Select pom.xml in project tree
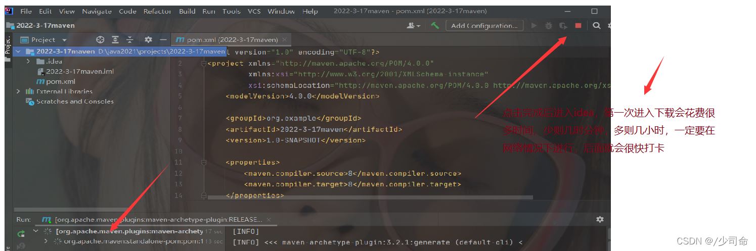This screenshot has height=251, width=756. (56, 81)
